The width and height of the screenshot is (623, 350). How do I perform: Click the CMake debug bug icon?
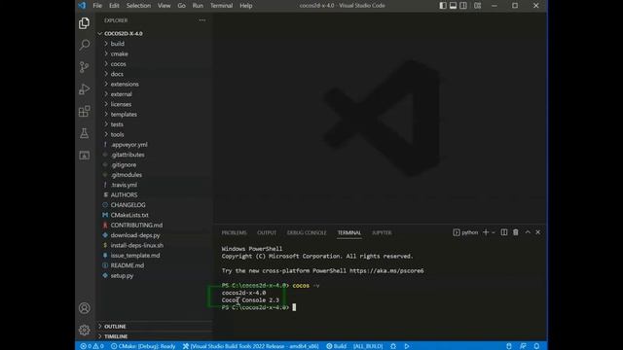393,346
